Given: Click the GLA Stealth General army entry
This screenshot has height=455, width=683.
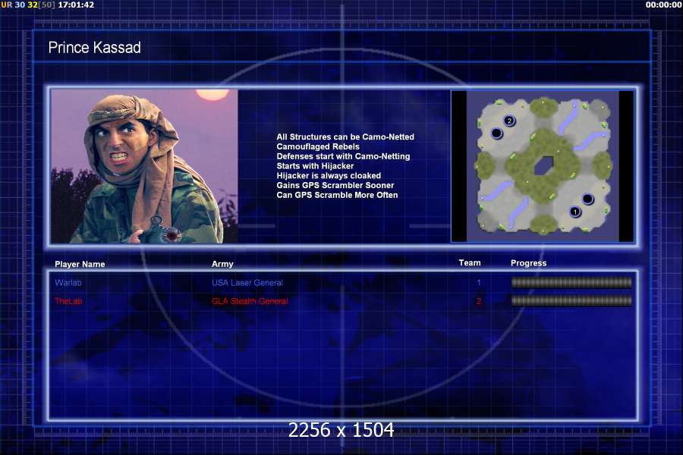Looking at the screenshot, I should point(250,301).
